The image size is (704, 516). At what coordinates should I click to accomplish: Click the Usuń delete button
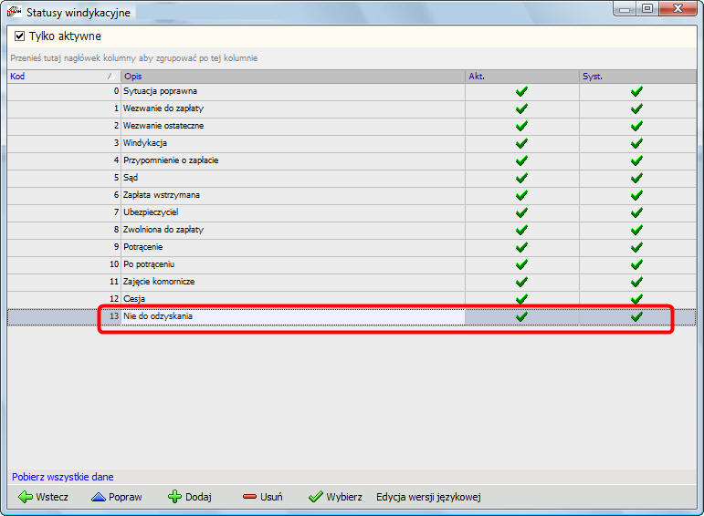pyautogui.click(x=263, y=497)
